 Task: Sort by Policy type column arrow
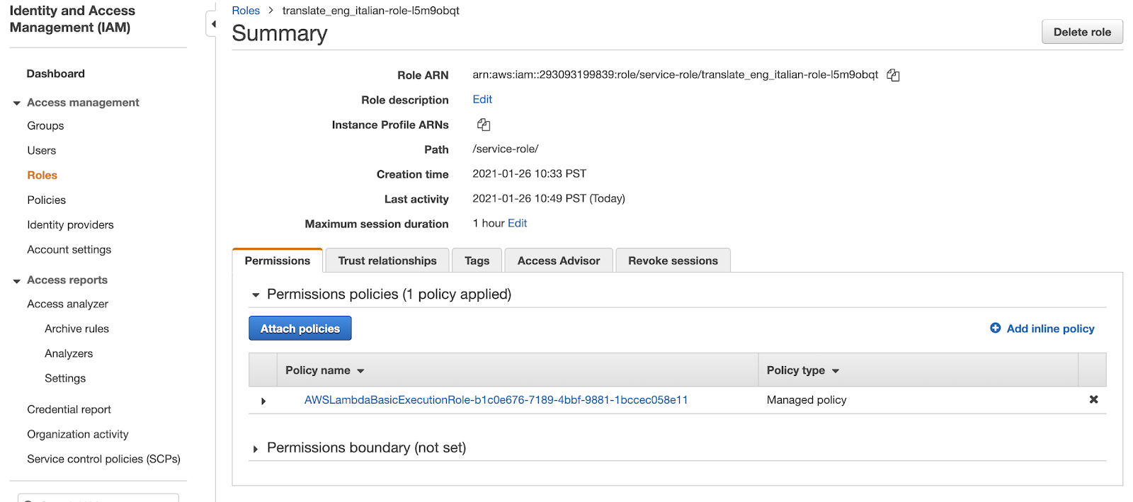click(836, 371)
